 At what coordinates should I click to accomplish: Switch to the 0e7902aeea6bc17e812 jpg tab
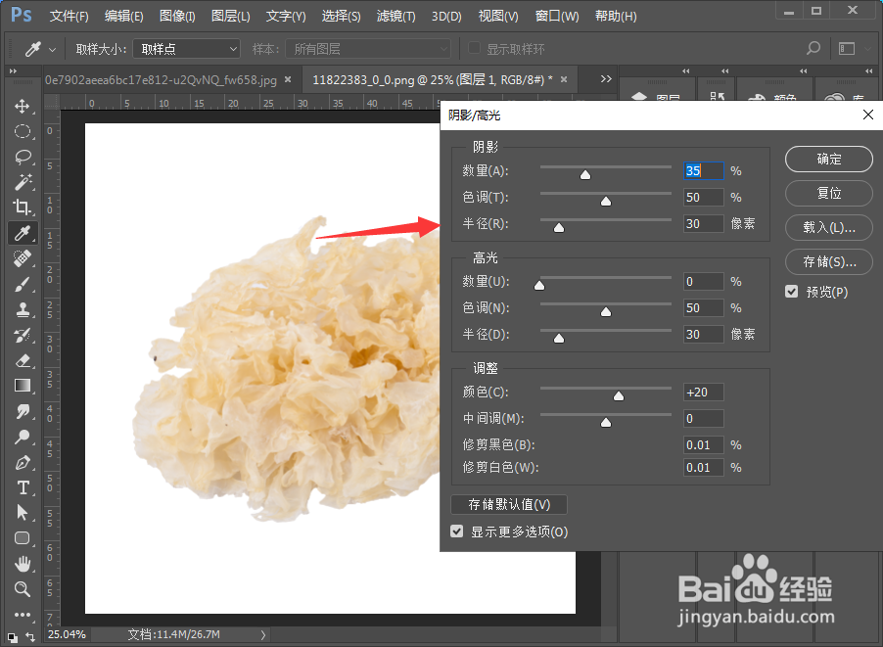(x=162, y=80)
